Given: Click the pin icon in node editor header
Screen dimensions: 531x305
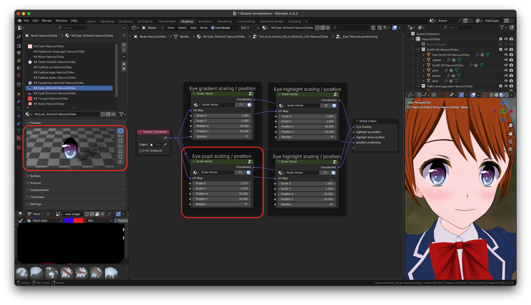Looking at the screenshot, I should pos(334,28).
